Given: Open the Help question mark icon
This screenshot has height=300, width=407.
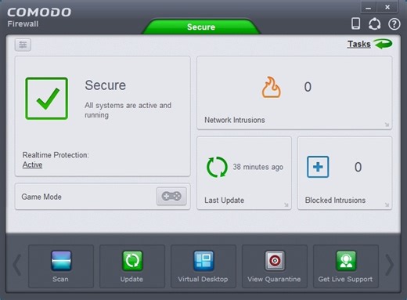Looking at the screenshot, I should (x=394, y=24).
